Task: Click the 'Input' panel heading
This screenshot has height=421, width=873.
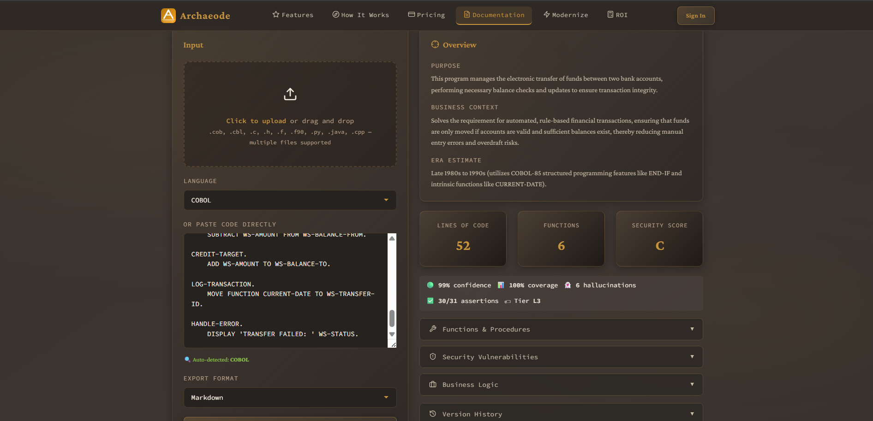Action: pyautogui.click(x=193, y=45)
